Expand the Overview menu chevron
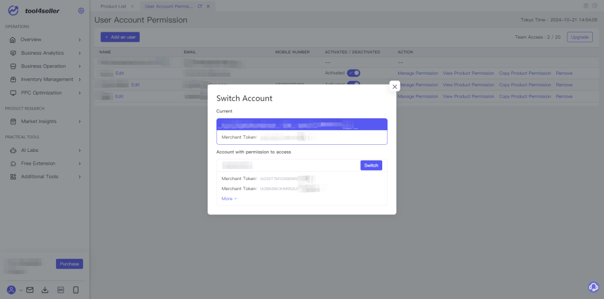This screenshot has height=299, width=604. tap(80, 39)
